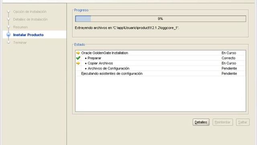Select the Opción de Instalación step

(x=30, y=12)
